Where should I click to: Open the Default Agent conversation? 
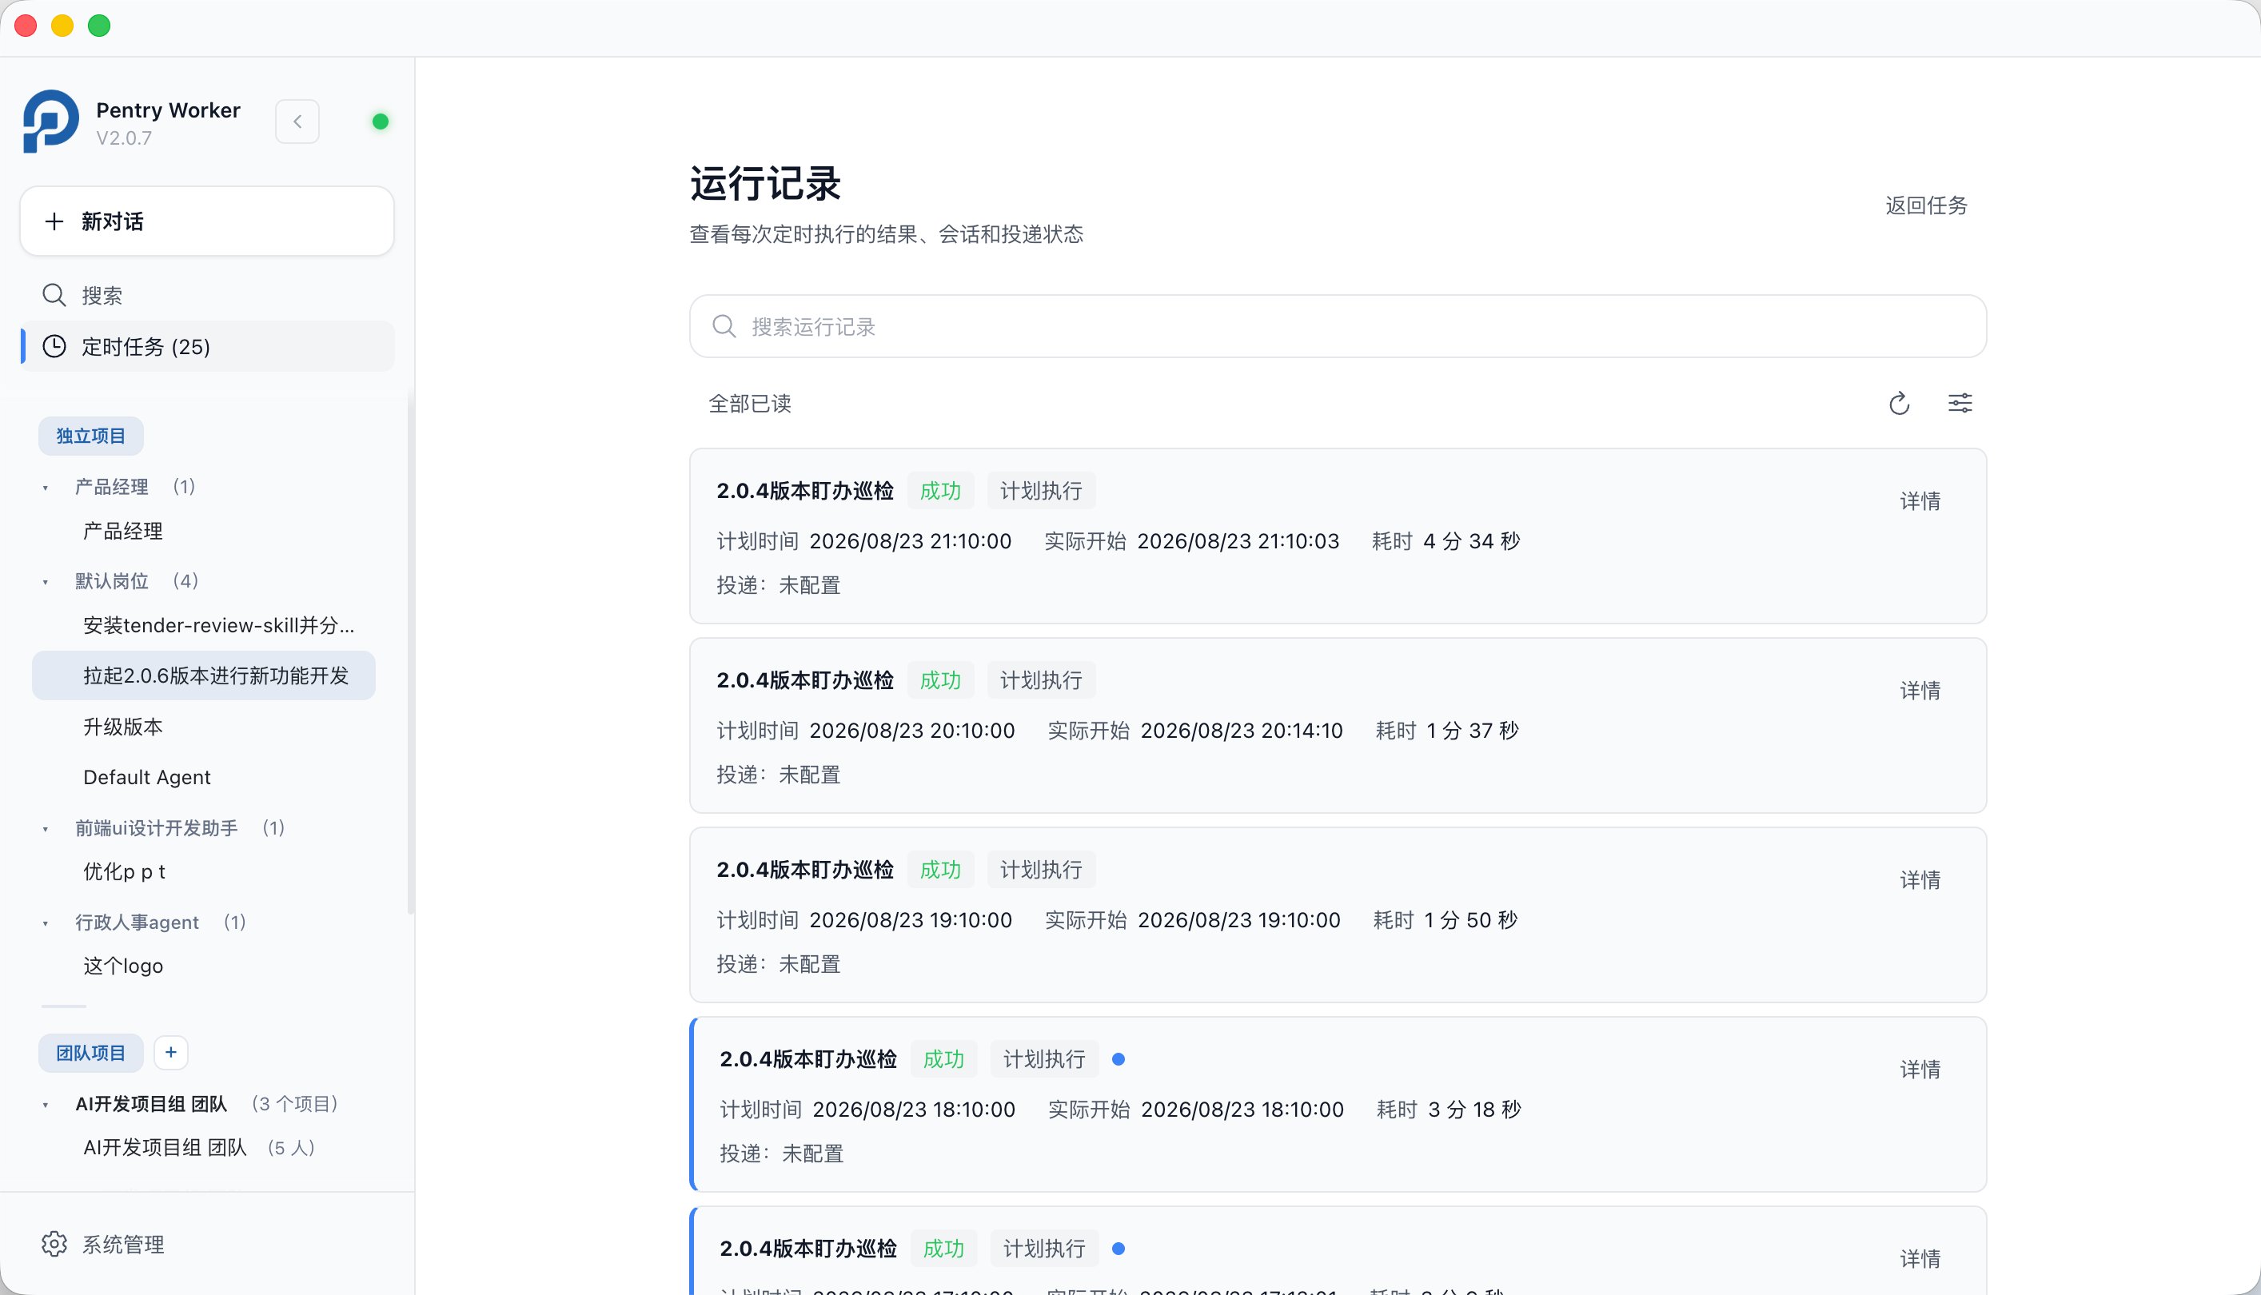click(204, 777)
